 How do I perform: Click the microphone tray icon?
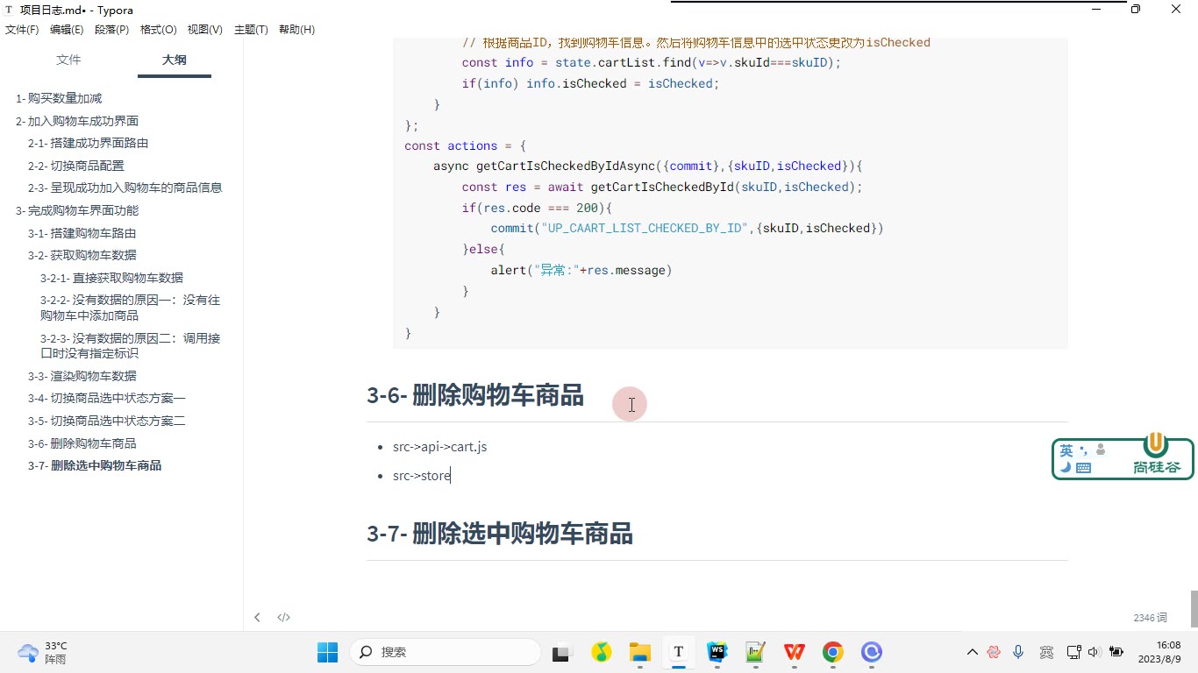pyautogui.click(x=1018, y=652)
